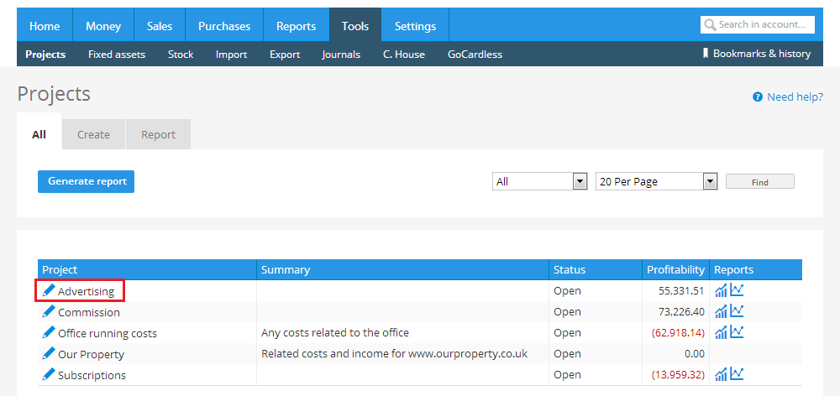Open line chart report for Office running costs
The width and height of the screenshot is (840, 396).
[737, 331]
